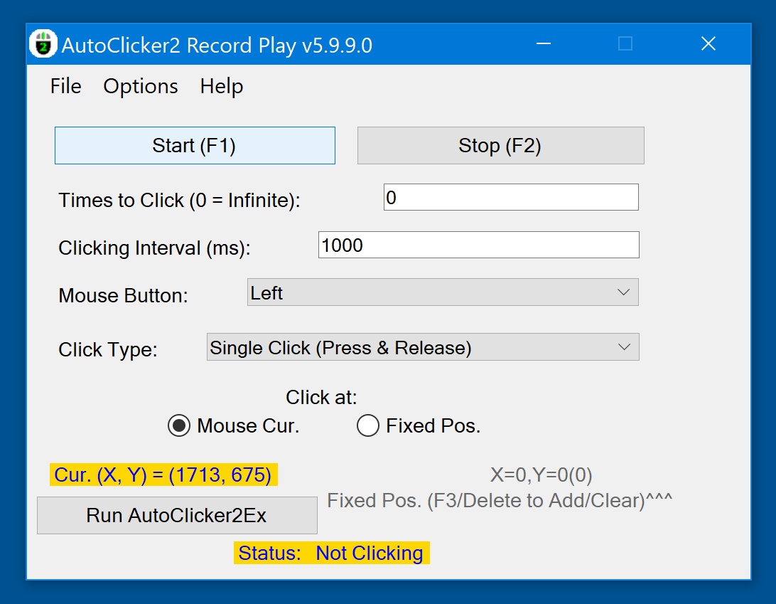Screen dimensions: 776x604
Task: Click the AutoClicker2 application icon
Action: 43,43
